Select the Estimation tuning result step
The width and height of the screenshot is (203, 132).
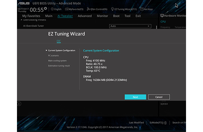pos(59,66)
